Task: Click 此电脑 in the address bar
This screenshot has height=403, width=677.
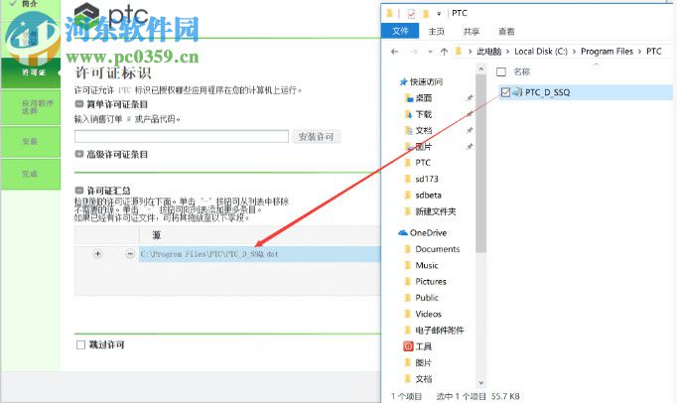Action: point(488,52)
